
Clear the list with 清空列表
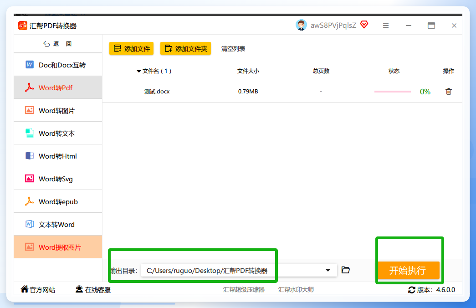(x=233, y=49)
